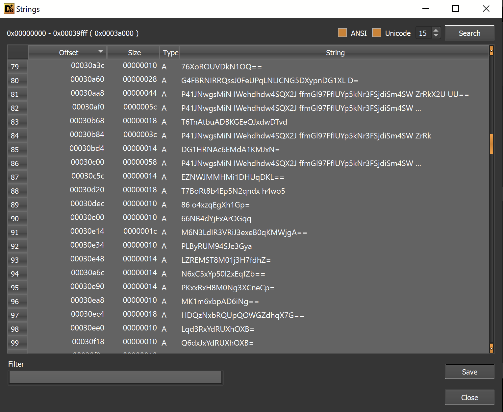
Task: Click the String column header
Action: tap(335, 52)
